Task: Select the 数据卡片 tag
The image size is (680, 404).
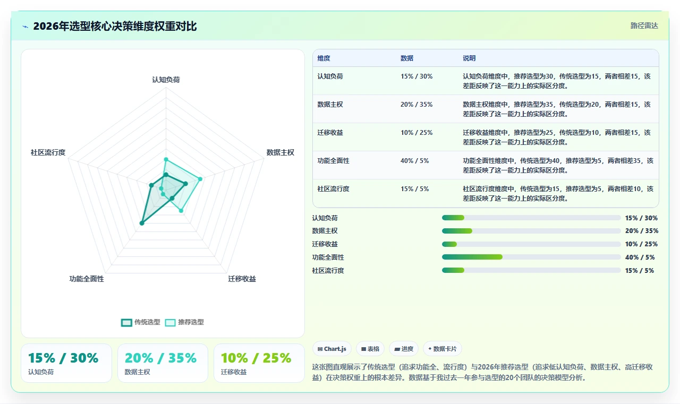Action: 443,349
